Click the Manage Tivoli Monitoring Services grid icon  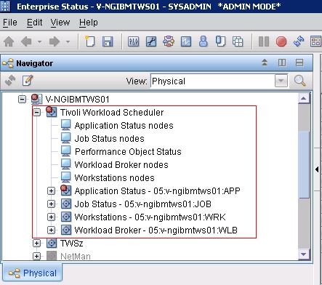pos(238,41)
